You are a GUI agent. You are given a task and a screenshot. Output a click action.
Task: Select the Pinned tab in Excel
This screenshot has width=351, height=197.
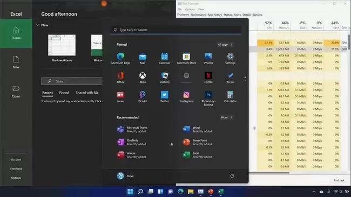pos(64,93)
